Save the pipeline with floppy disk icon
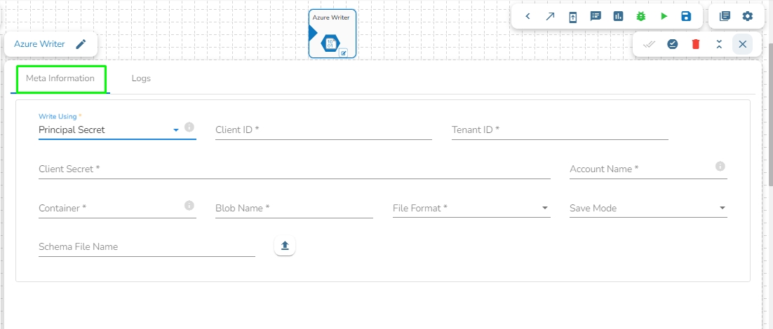The width and height of the screenshot is (773, 329). coord(686,16)
